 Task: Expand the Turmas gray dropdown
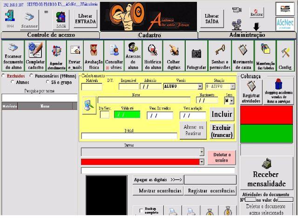[202, 152]
